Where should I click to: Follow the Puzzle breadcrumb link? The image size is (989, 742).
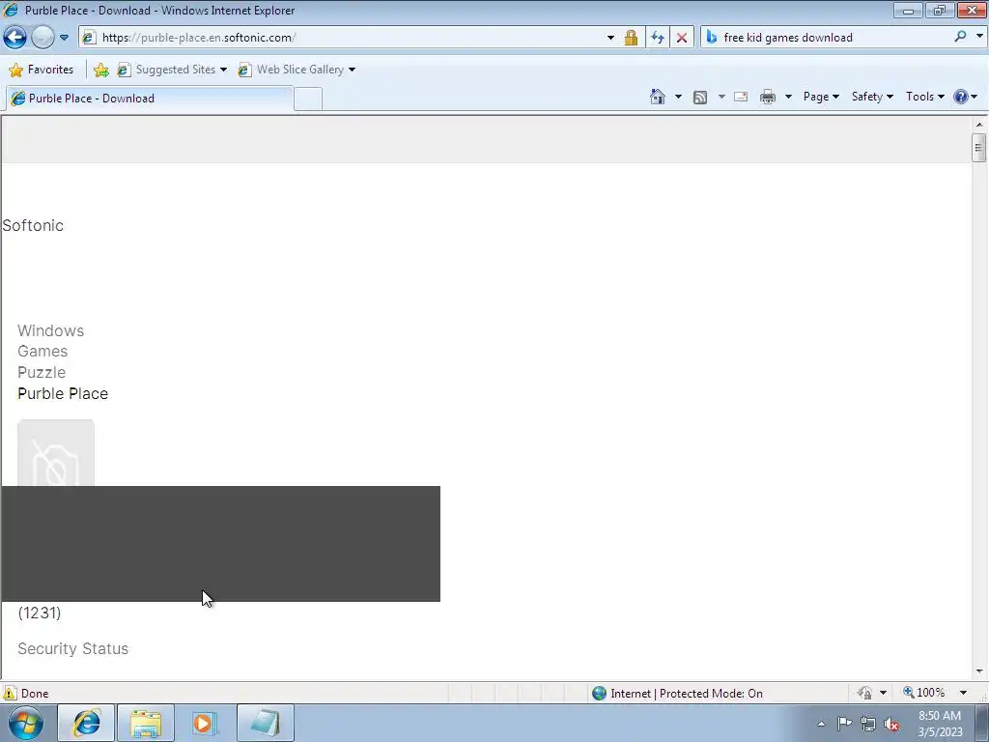coord(41,372)
